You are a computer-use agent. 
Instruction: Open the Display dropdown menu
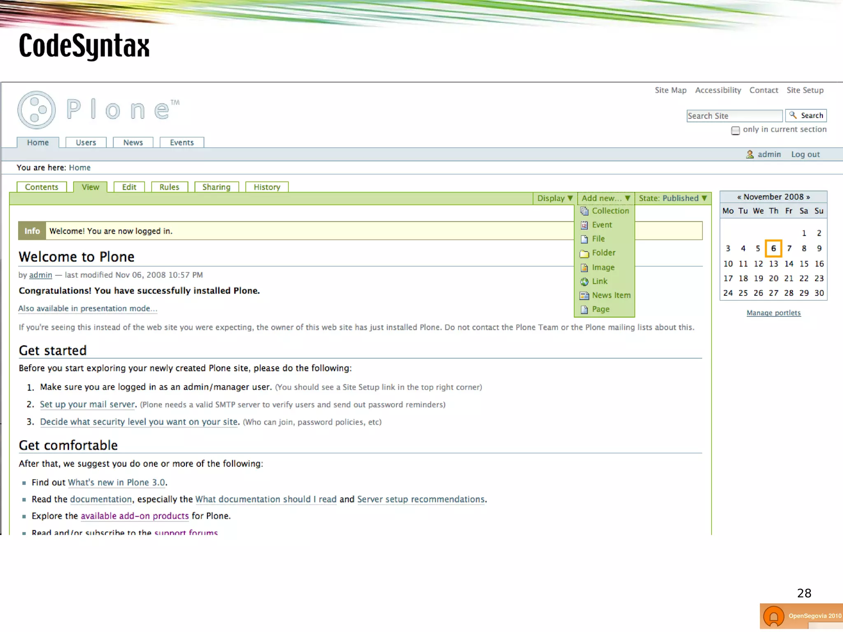click(554, 198)
